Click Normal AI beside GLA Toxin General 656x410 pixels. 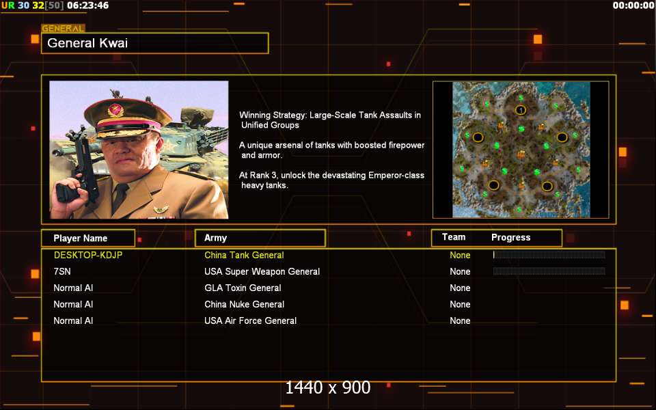point(73,288)
